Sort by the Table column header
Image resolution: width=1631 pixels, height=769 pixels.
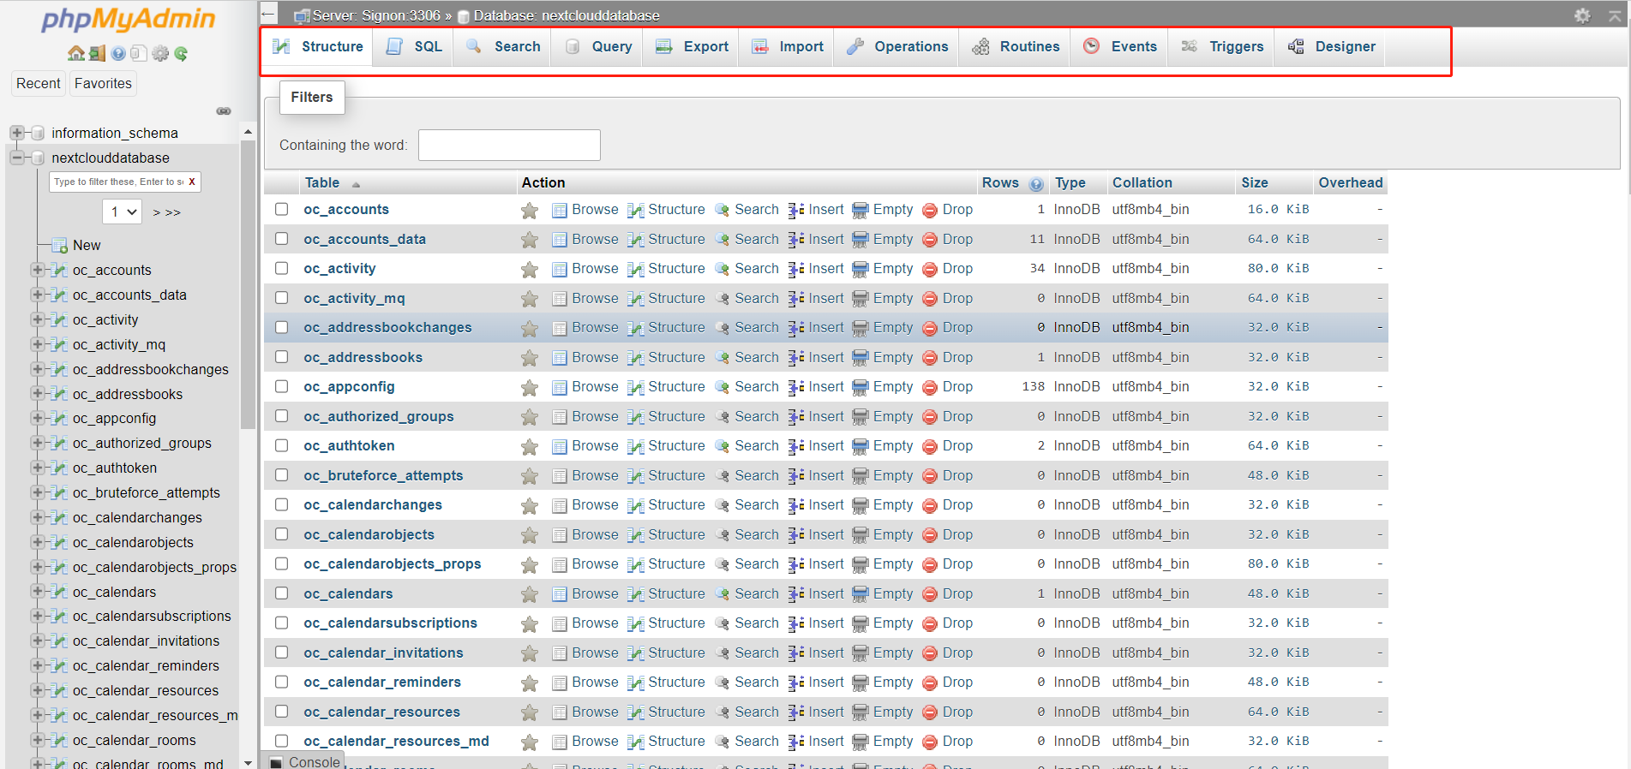pyautogui.click(x=322, y=182)
